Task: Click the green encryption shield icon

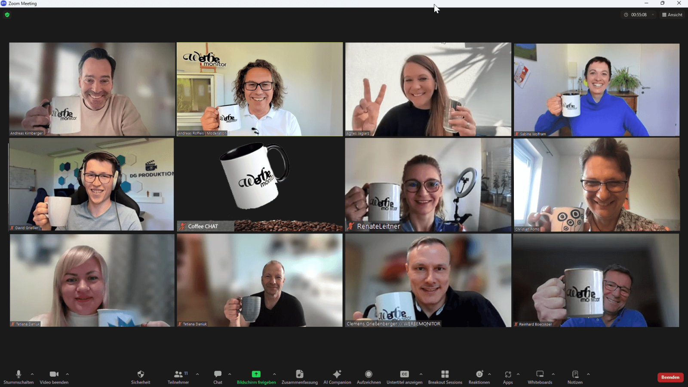Action: click(x=7, y=15)
